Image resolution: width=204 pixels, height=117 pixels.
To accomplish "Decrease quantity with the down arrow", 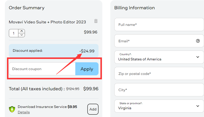I will point(22,35).
